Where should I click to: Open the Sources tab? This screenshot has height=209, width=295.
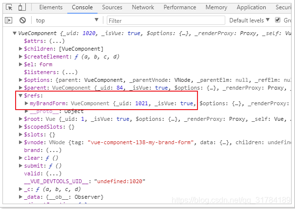112,7
